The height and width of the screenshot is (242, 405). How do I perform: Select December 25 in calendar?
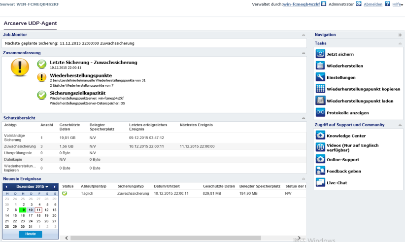point(38,221)
